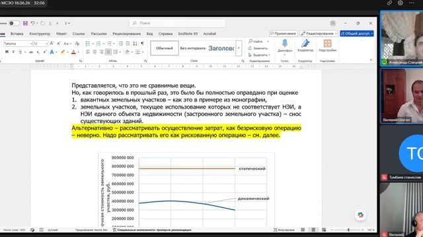Screen dimensions: 423x237
Task: Focus the Поиск search box
Action: 178,23
